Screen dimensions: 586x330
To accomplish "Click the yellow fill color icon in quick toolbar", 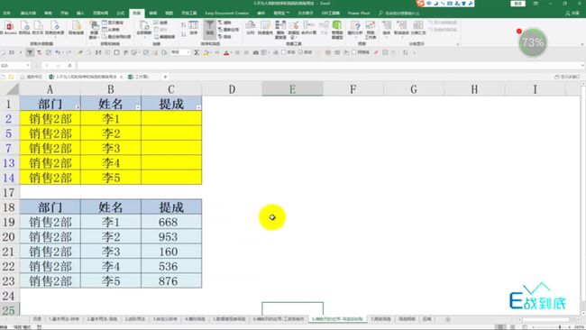I will point(206,52).
